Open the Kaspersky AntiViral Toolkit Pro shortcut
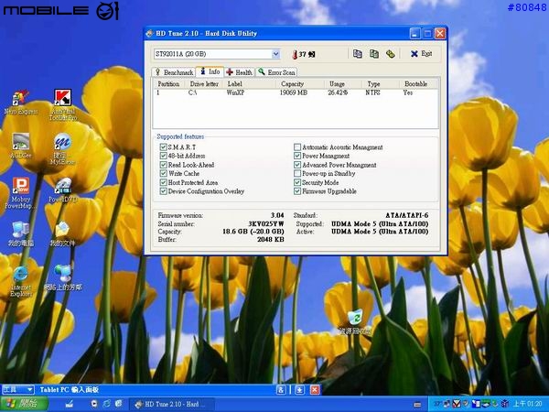The height and width of the screenshot is (412, 549). pos(62,104)
